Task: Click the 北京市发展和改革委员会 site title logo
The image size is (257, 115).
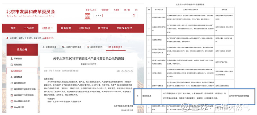Action: [x=31, y=13]
